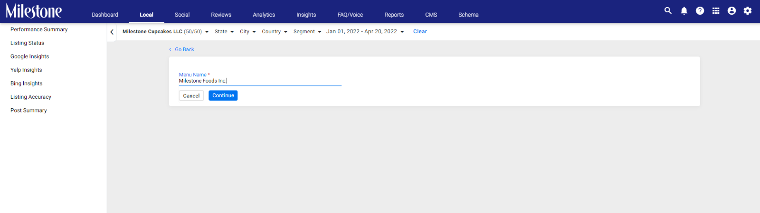The height and width of the screenshot is (213, 760).
Task: Open the apps grid icon
Action: [x=716, y=10]
